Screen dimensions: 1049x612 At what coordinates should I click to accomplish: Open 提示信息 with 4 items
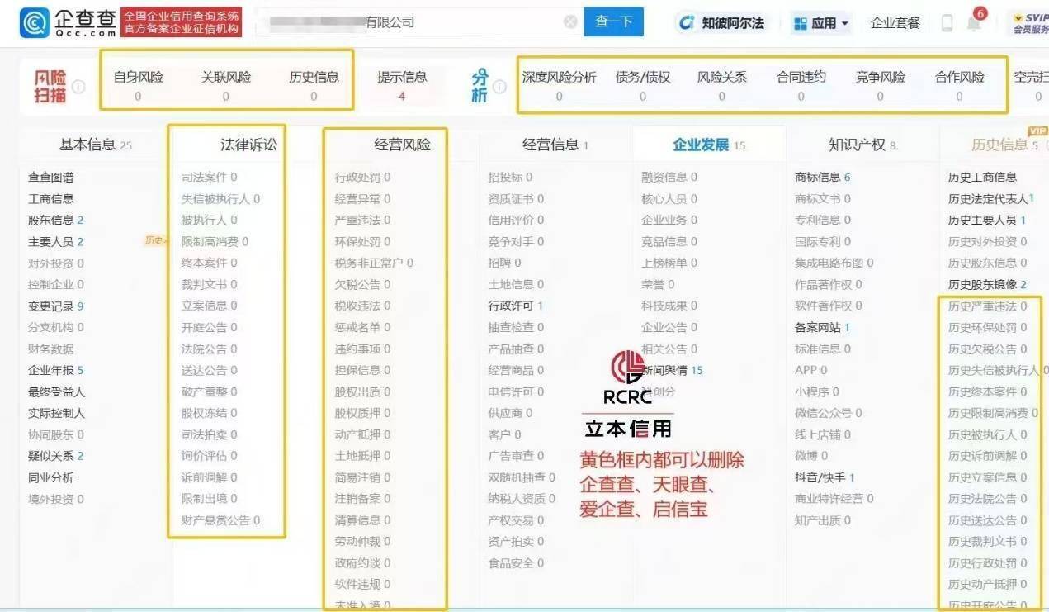(402, 85)
